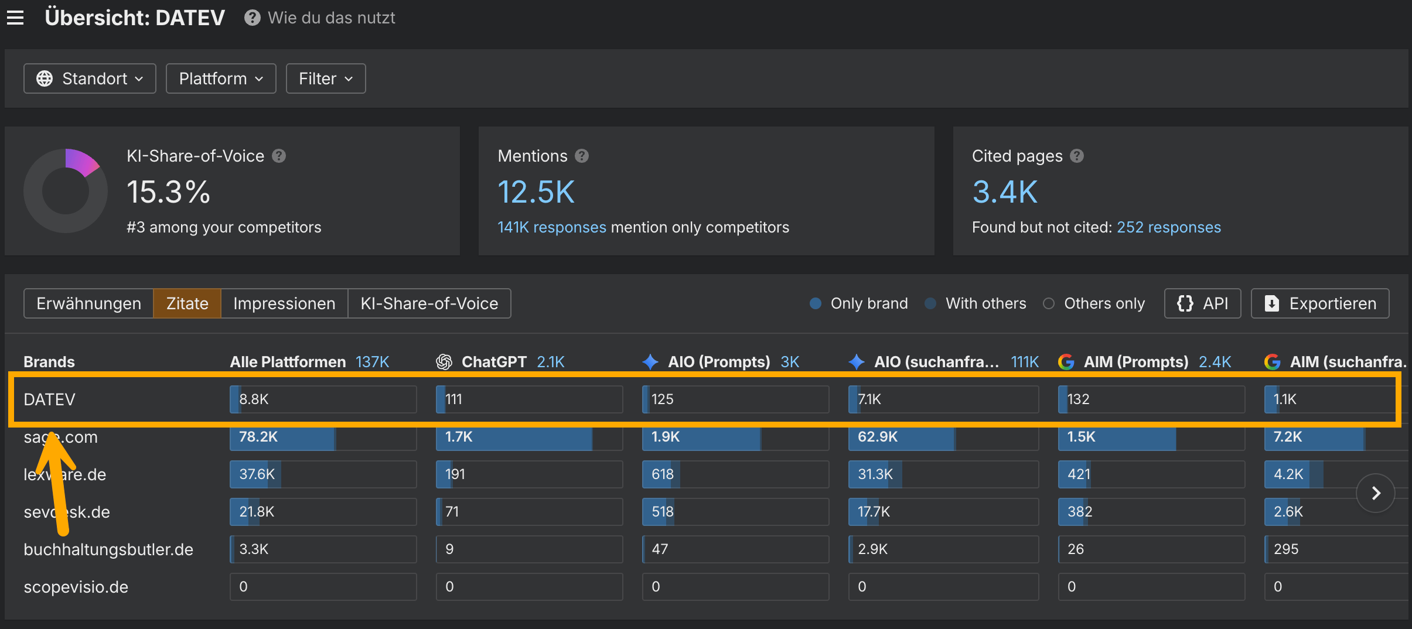Click the 'AIM (Prompts)' column header label
This screenshot has height=629, width=1412.
point(1136,362)
